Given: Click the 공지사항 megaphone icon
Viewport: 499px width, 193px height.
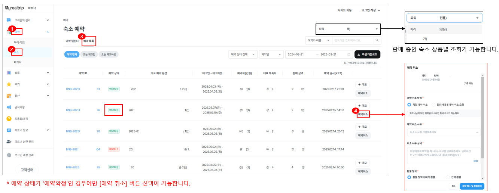Looking at the screenshot, I should pyautogui.click(x=9, y=108).
